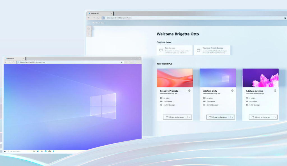
Task: Open Task View from the taskbar
Action: pos(34,151)
